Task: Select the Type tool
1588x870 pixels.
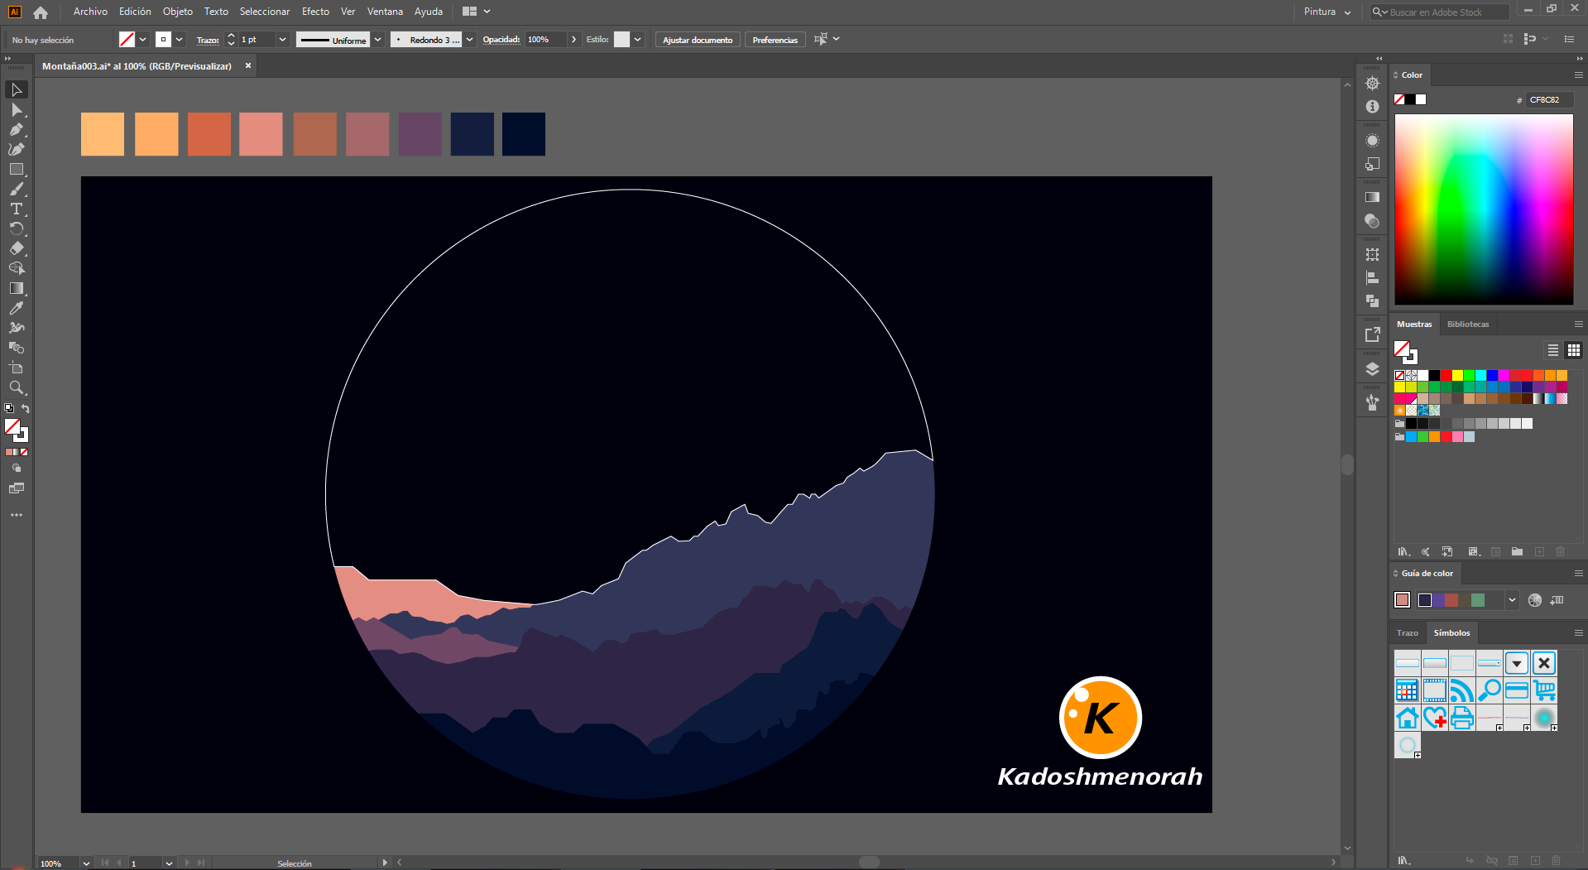Action: point(17,209)
